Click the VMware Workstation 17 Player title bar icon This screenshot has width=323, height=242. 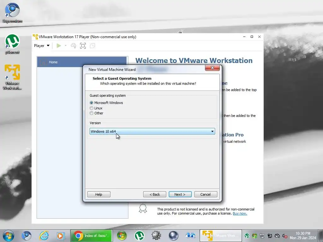click(35, 37)
